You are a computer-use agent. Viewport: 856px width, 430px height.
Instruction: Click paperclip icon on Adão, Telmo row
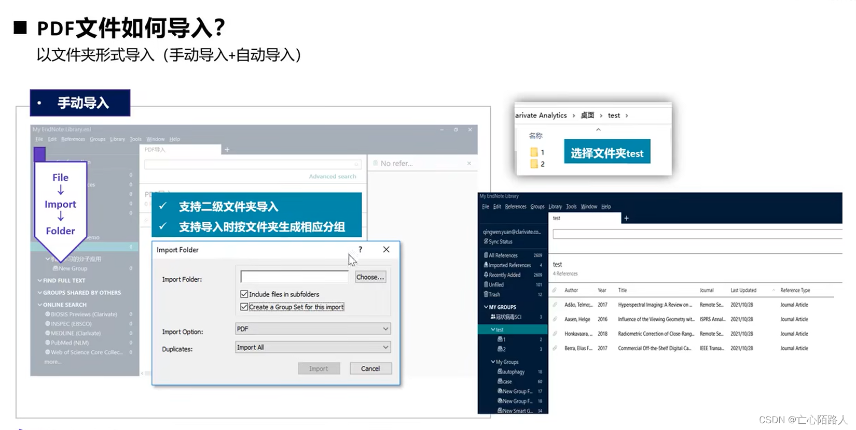[555, 305]
